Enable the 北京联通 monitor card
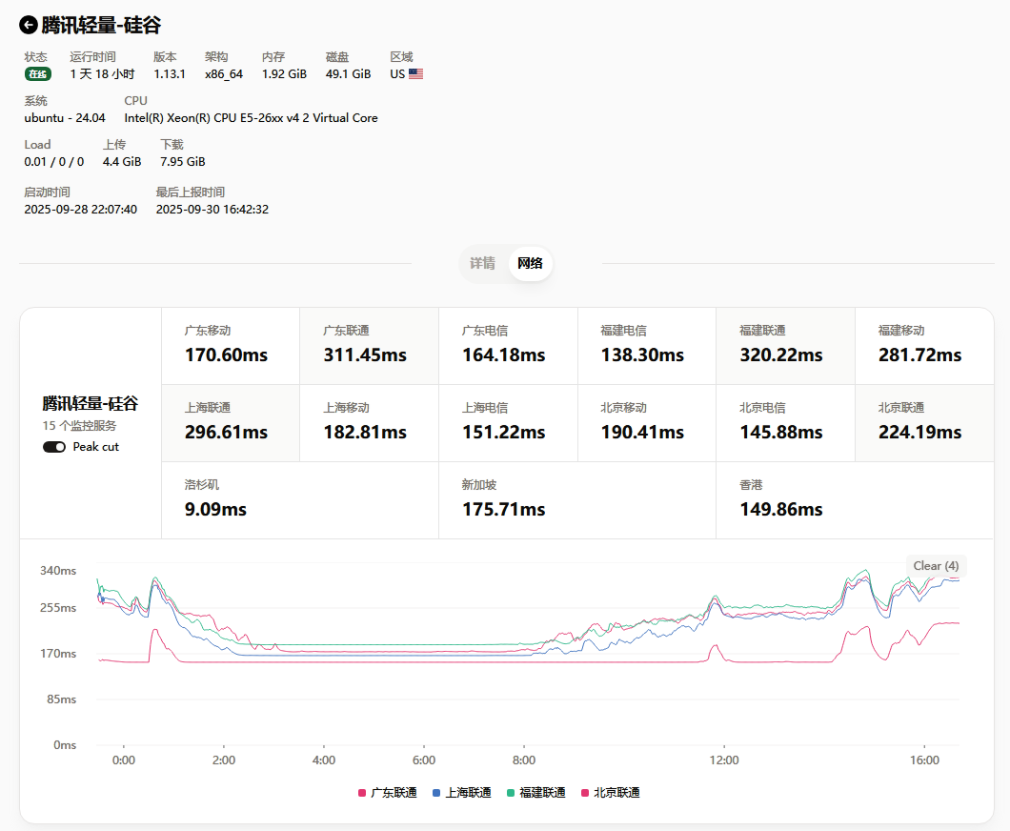 click(x=923, y=422)
